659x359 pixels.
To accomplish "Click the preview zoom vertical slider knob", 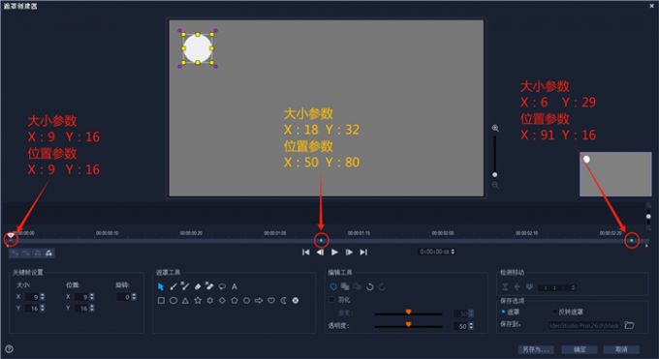I will (495, 175).
